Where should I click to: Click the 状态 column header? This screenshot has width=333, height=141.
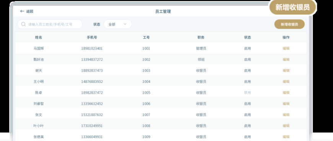coord(247,38)
